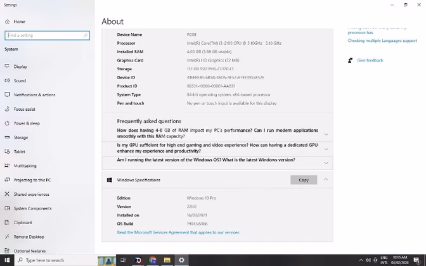Launch Chrome from the taskbar
The image size is (426, 266).
click(152, 260)
